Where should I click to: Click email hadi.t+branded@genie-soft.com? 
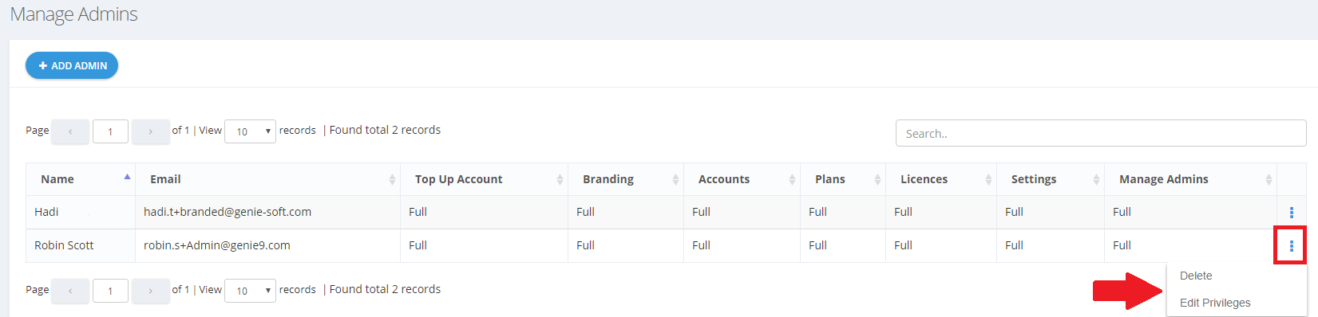[x=228, y=212]
